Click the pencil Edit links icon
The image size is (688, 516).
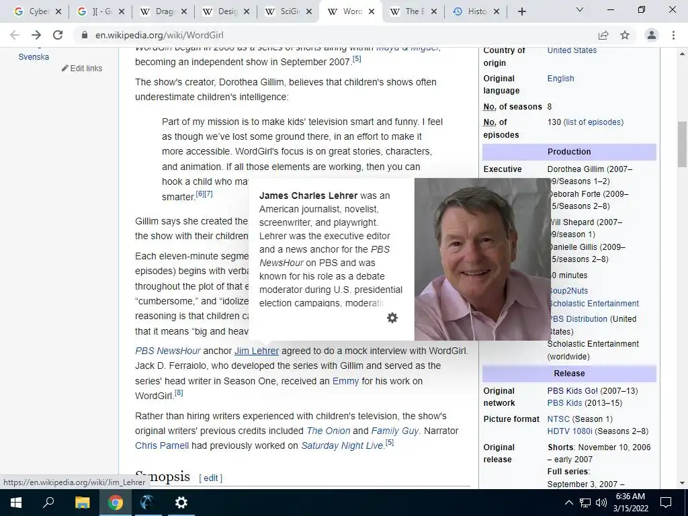pos(65,68)
